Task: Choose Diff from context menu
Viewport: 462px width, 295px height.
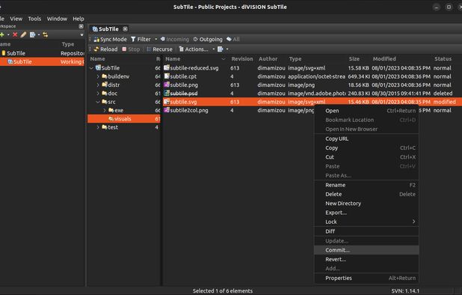Action: point(366,231)
